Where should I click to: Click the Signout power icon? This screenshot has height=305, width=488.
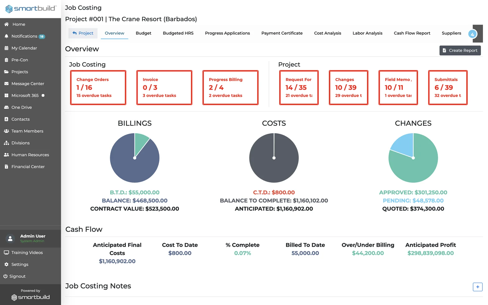point(5,276)
